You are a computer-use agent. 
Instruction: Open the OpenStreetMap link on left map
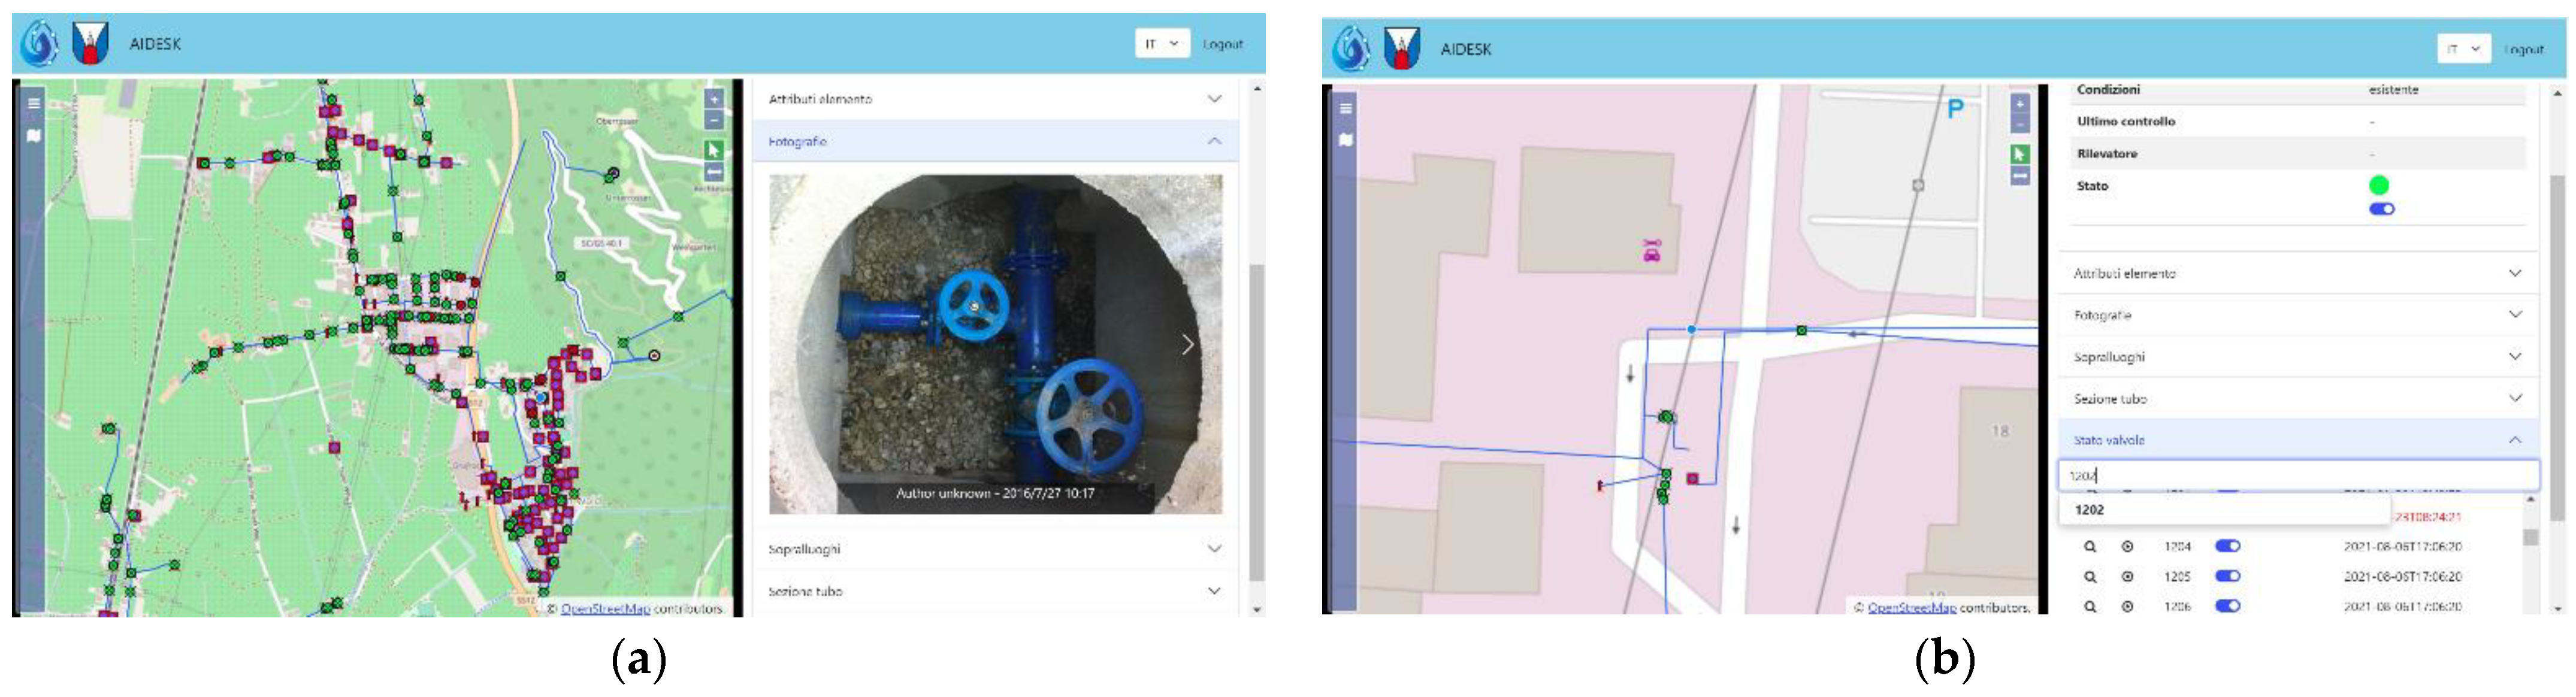[605, 608]
